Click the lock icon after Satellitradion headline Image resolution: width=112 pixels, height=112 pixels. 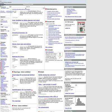[x=32, y=90]
